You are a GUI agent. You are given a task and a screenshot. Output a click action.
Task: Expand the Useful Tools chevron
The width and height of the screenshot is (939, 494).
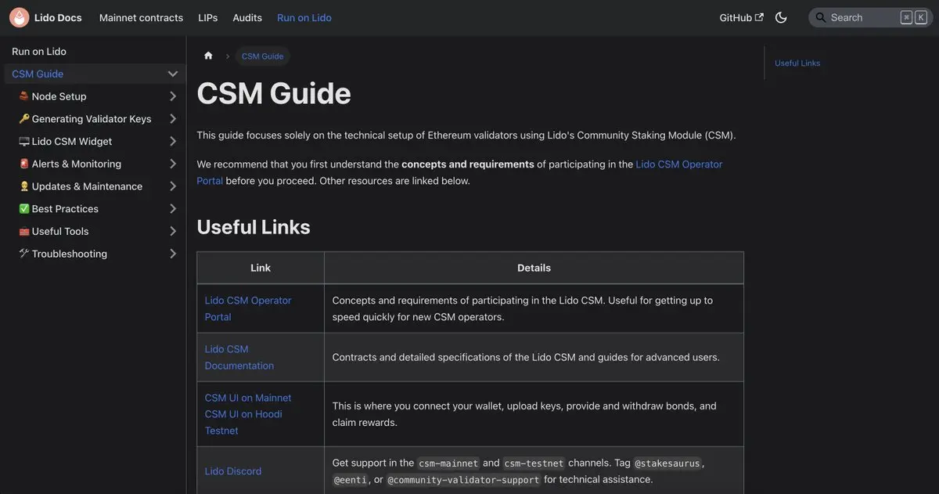pos(173,232)
